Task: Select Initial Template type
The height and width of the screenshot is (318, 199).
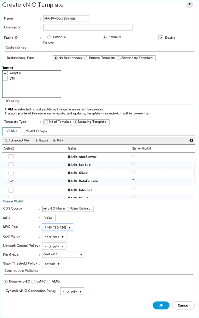Action: [46, 122]
